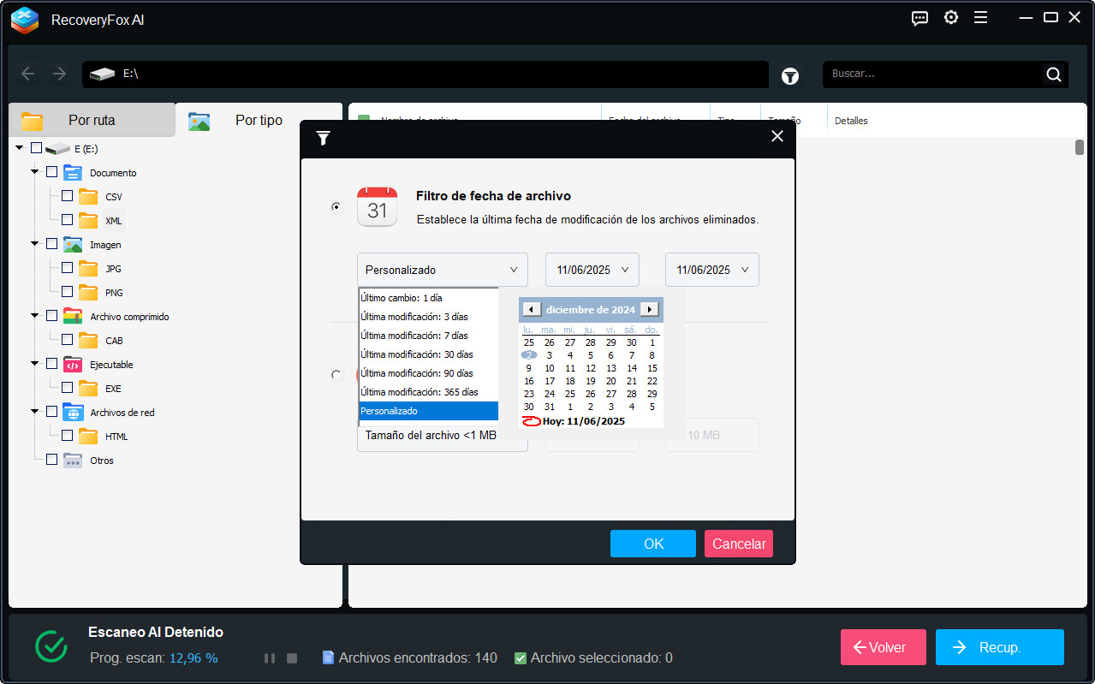The height and width of the screenshot is (684, 1095).
Task: Check the XML folder checkbox
Action: click(x=66, y=220)
